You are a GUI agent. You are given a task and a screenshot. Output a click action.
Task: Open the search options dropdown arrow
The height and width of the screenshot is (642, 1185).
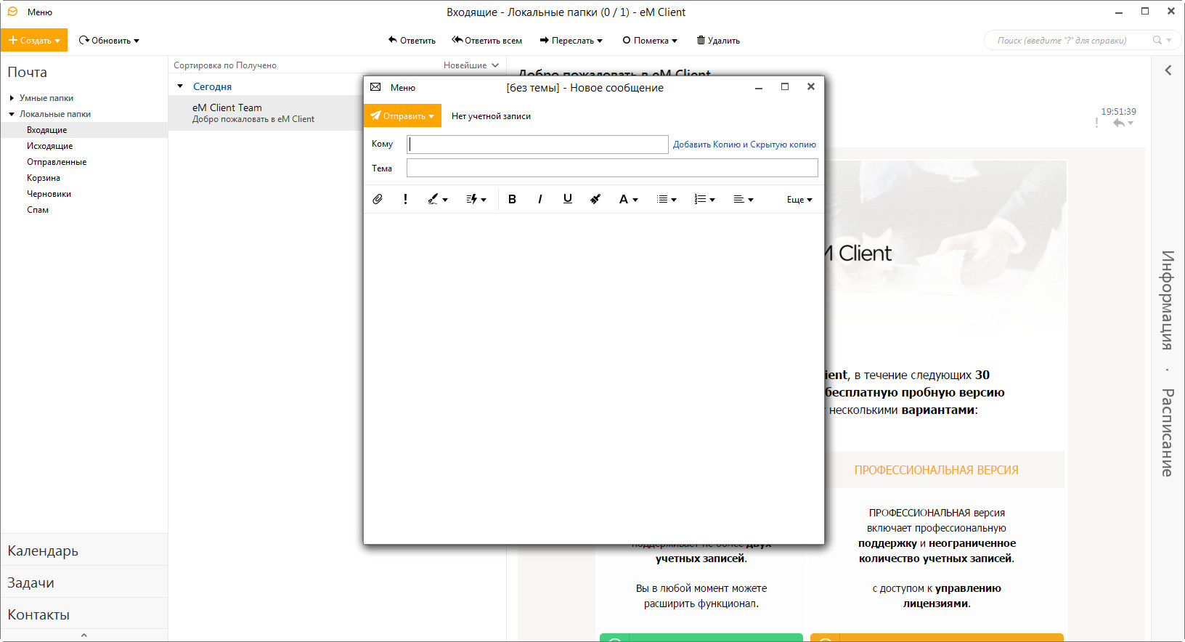tap(1169, 41)
